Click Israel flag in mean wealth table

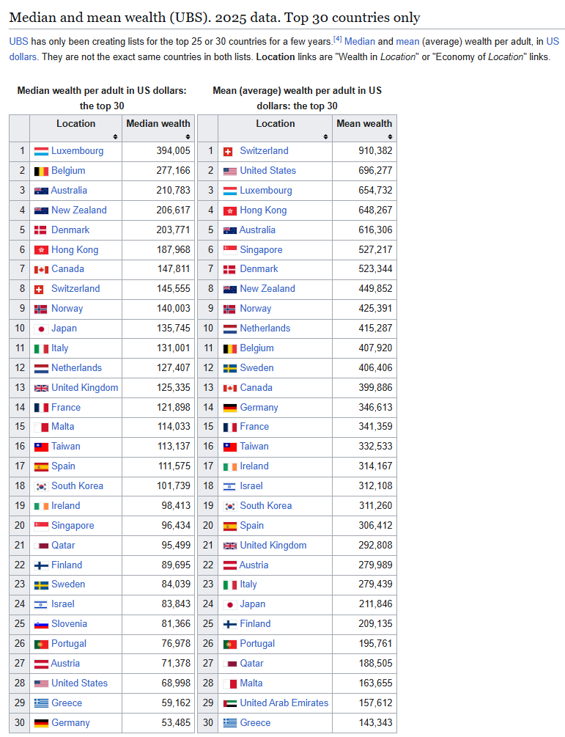point(229,486)
